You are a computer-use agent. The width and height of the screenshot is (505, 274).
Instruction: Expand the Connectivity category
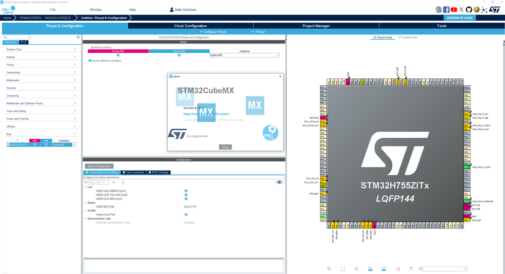coord(41,72)
